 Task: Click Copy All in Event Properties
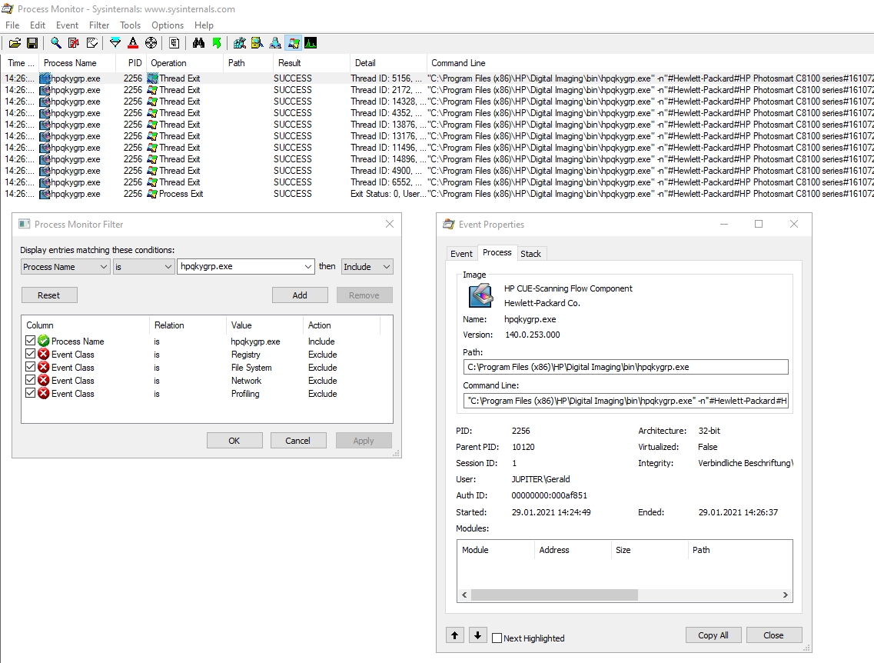tap(713, 635)
